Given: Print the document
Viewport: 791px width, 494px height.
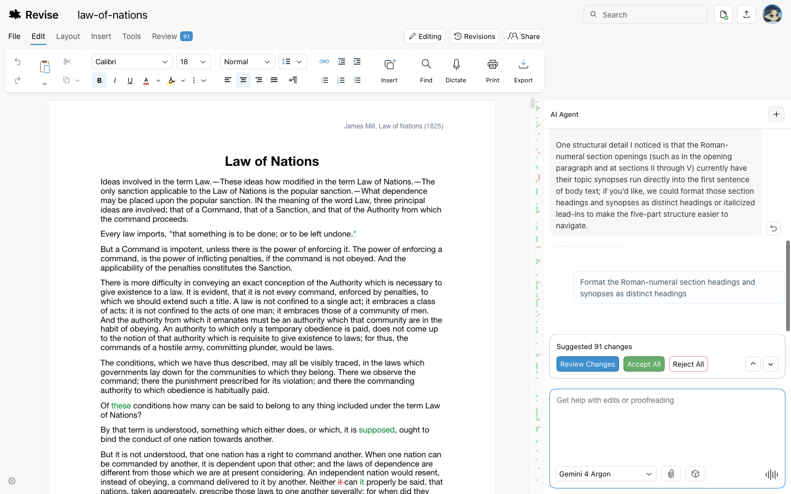Looking at the screenshot, I should (x=493, y=71).
